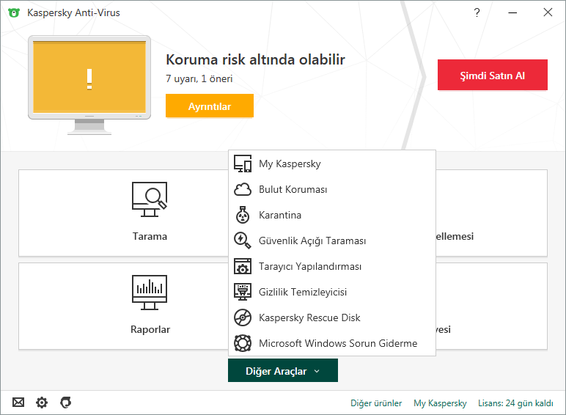The image size is (566, 415).
Task: Click the Gizlilik Temizleyicisi icon
Action: pyautogui.click(x=243, y=292)
